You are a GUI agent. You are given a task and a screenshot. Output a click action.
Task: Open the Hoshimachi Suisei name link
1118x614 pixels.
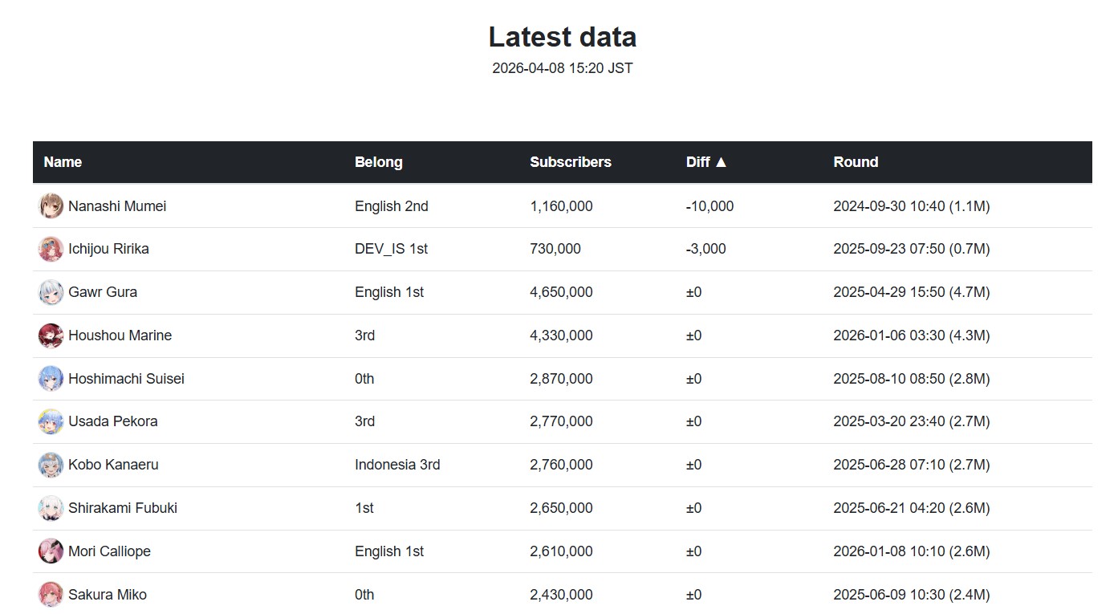[126, 379]
